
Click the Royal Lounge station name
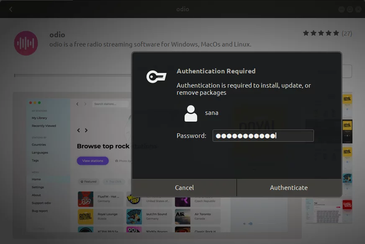point(108,214)
